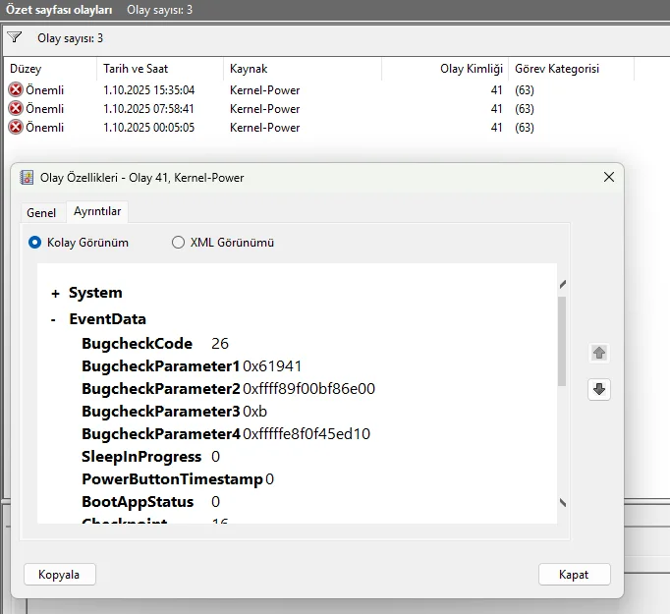This screenshot has width=670, height=614.
Task: Click the PowerButtonTimestamp label
Action: pos(172,479)
